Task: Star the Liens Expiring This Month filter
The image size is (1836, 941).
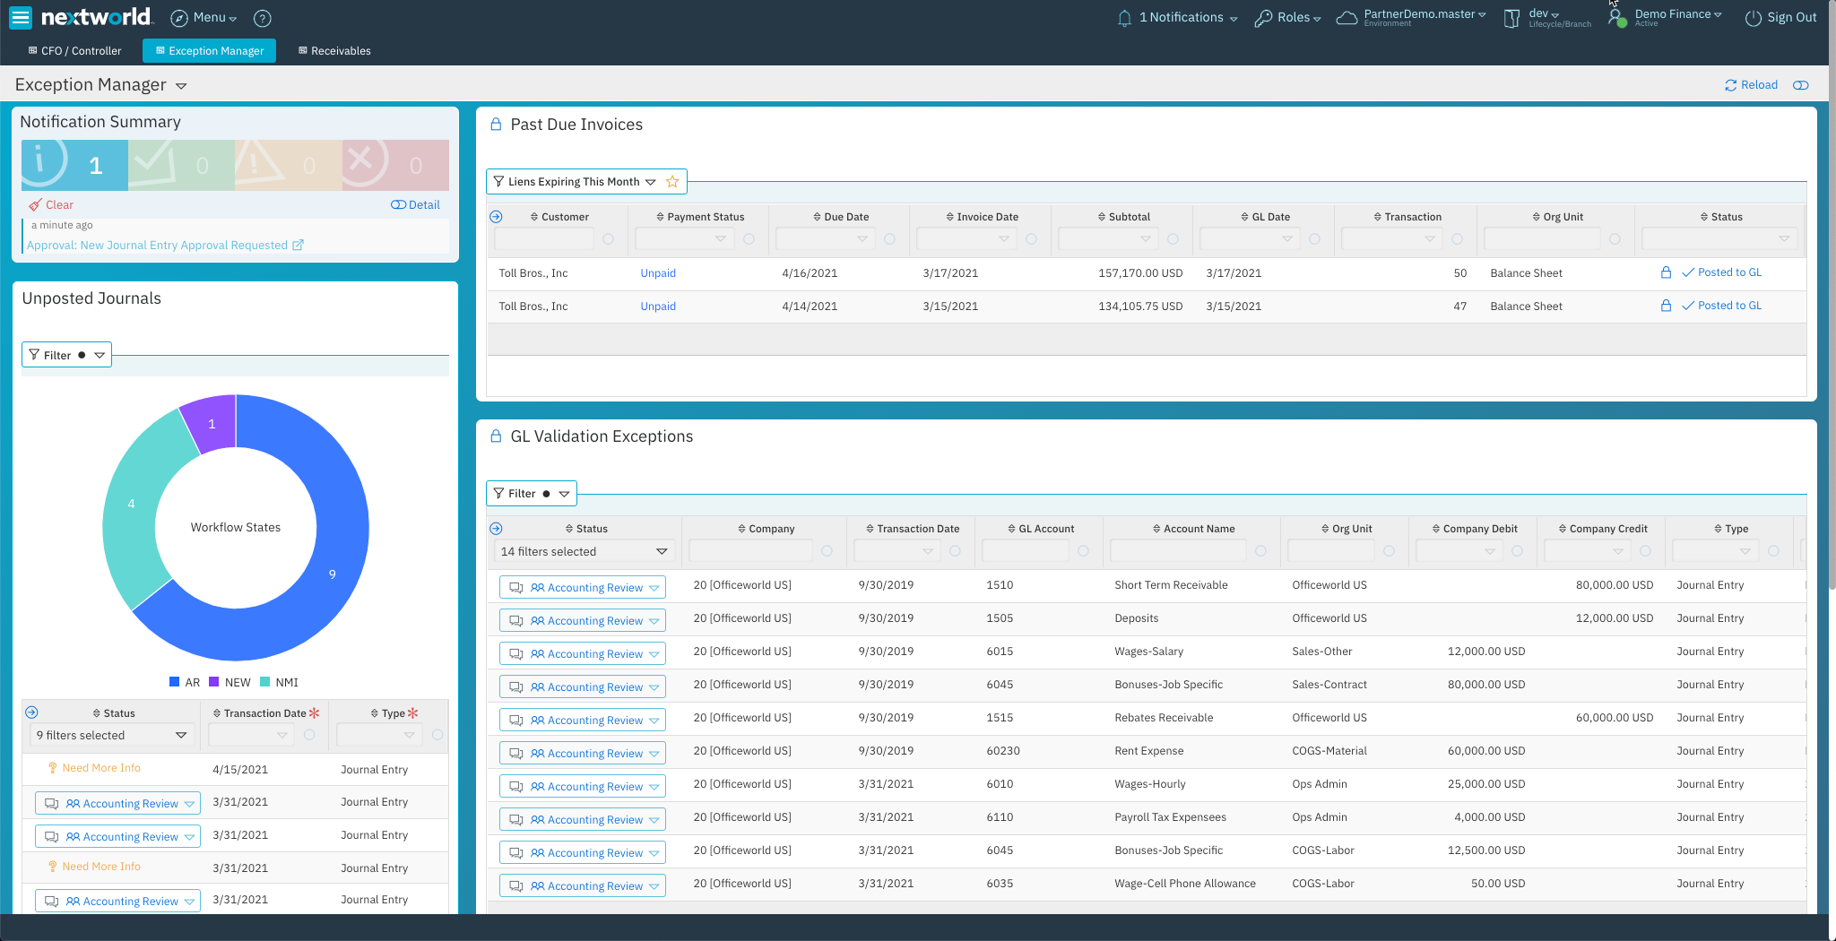Action: 673,181
